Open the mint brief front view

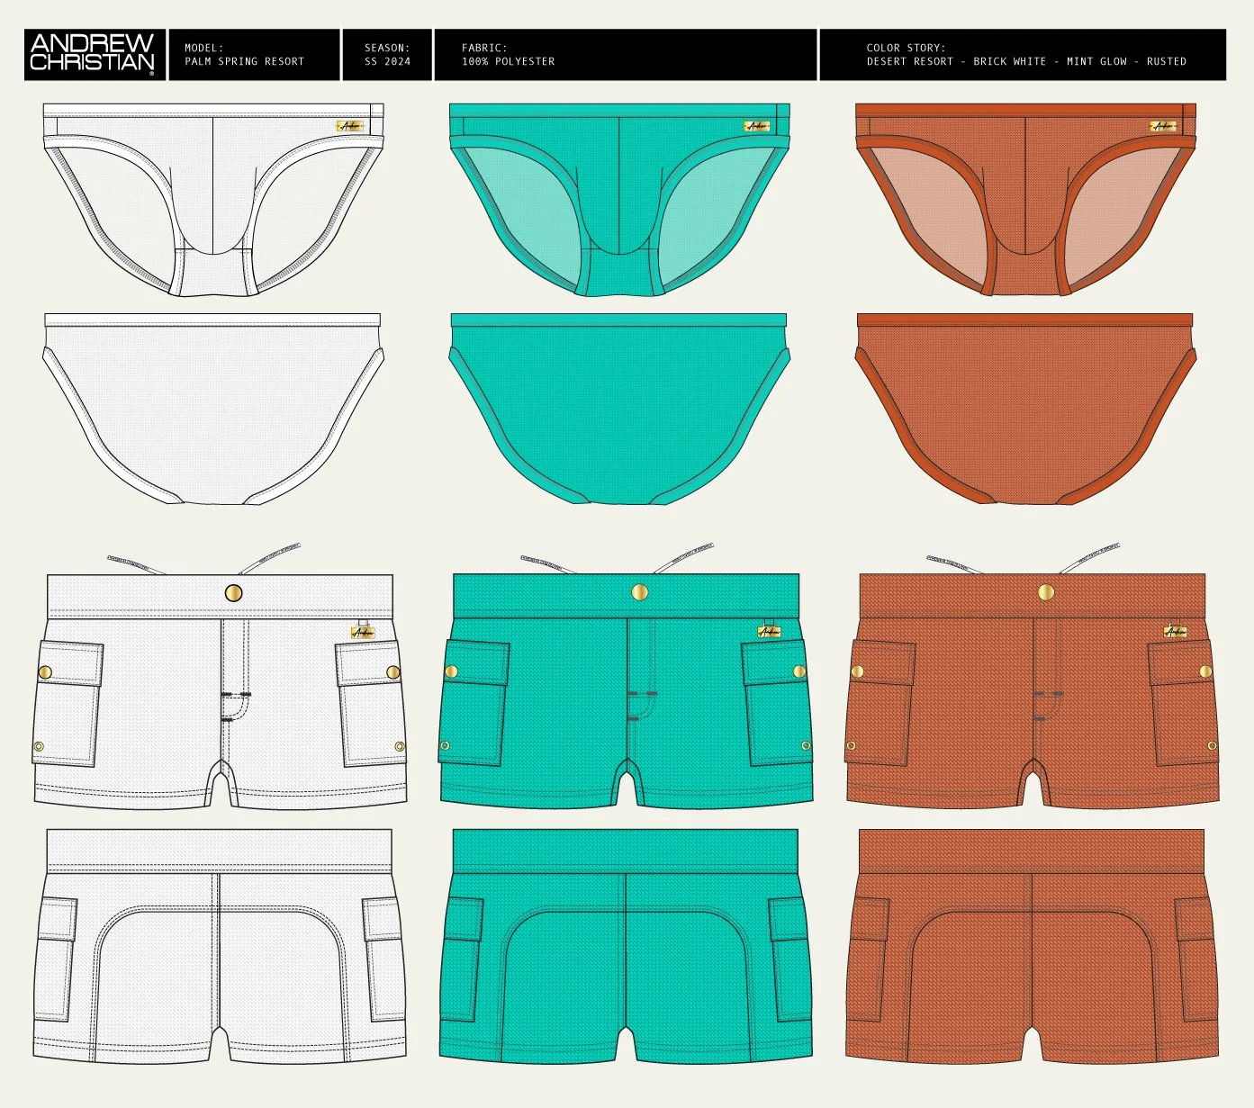[x=619, y=200]
